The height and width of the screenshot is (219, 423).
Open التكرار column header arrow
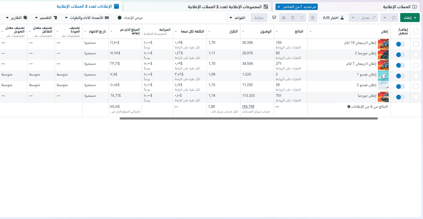pyautogui.click(x=209, y=32)
